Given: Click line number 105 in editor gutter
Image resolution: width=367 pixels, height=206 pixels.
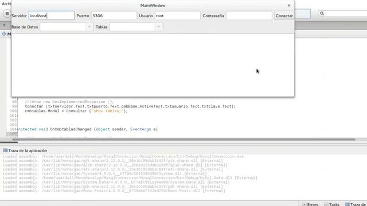Looking at the screenshot, I should point(13,134).
